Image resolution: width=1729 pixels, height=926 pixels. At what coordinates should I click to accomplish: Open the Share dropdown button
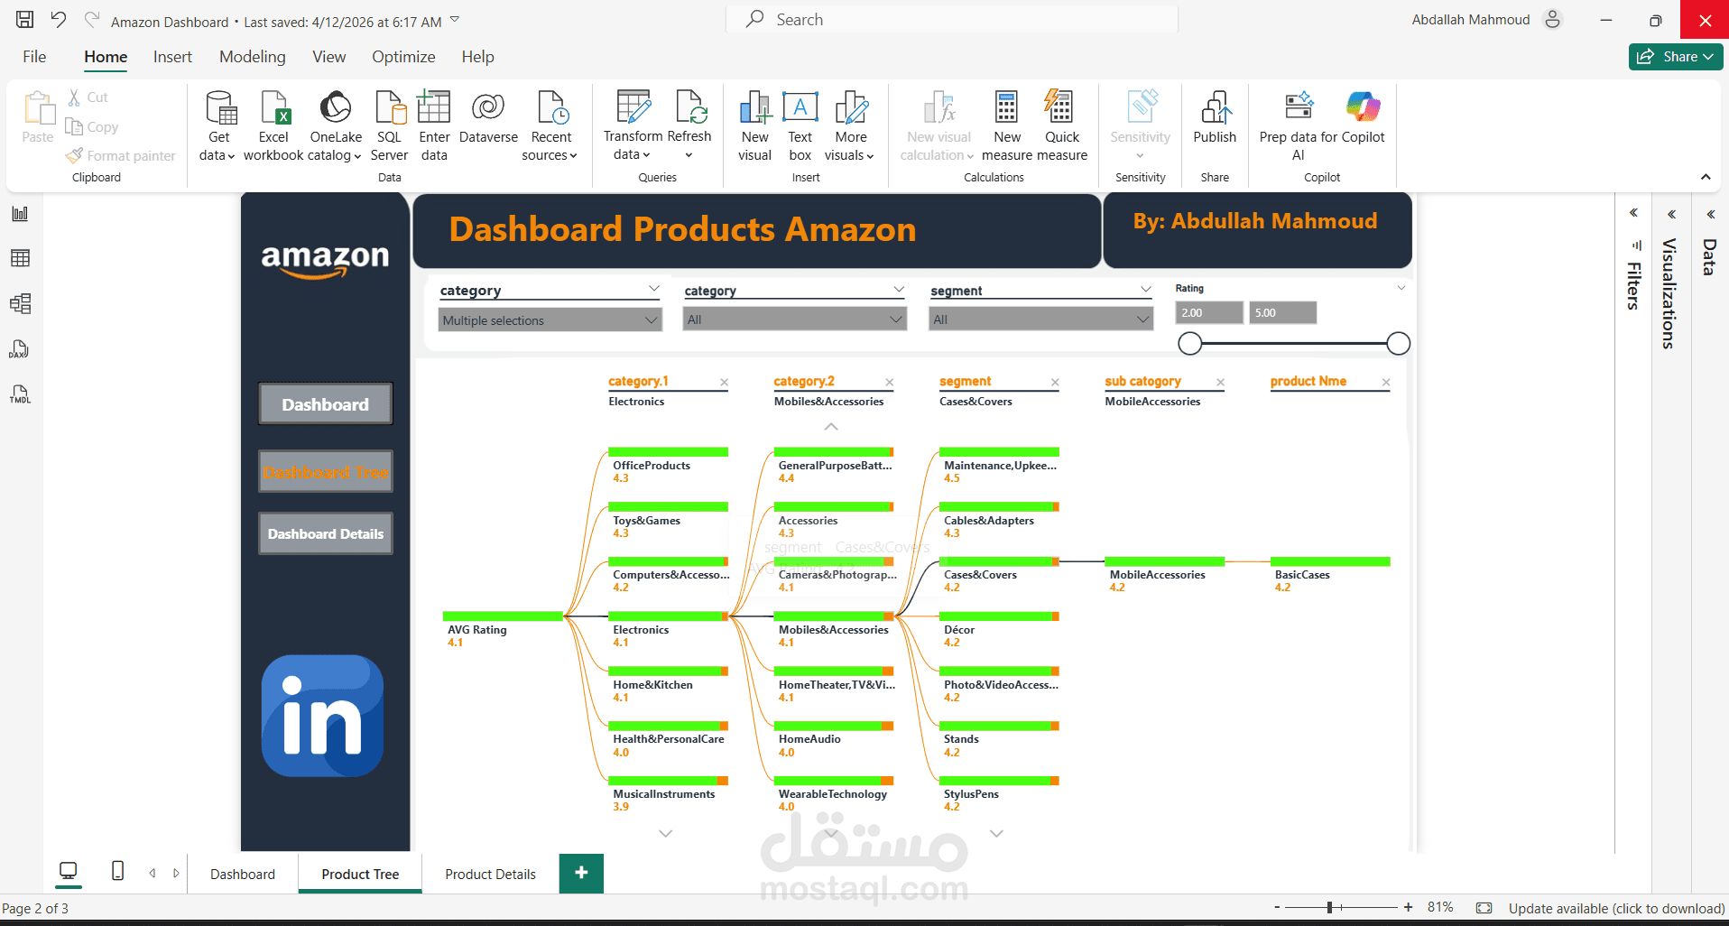(x=1676, y=57)
